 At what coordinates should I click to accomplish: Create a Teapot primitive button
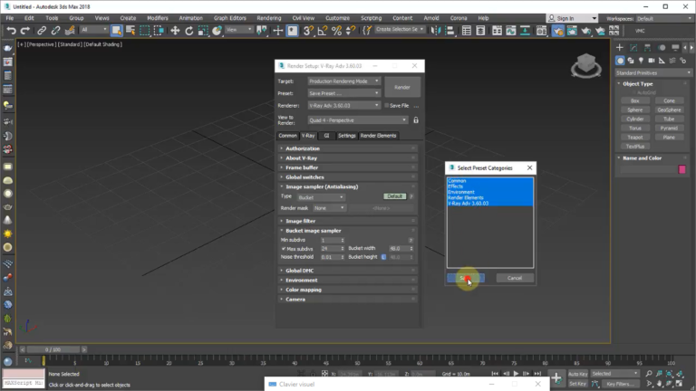tap(634, 138)
